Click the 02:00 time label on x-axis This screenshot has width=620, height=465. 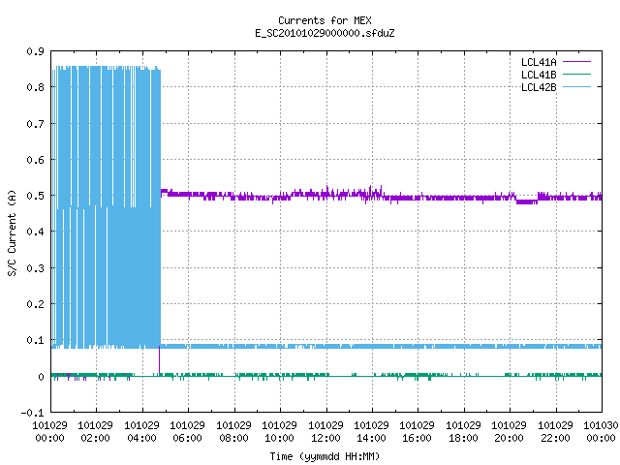(95, 438)
